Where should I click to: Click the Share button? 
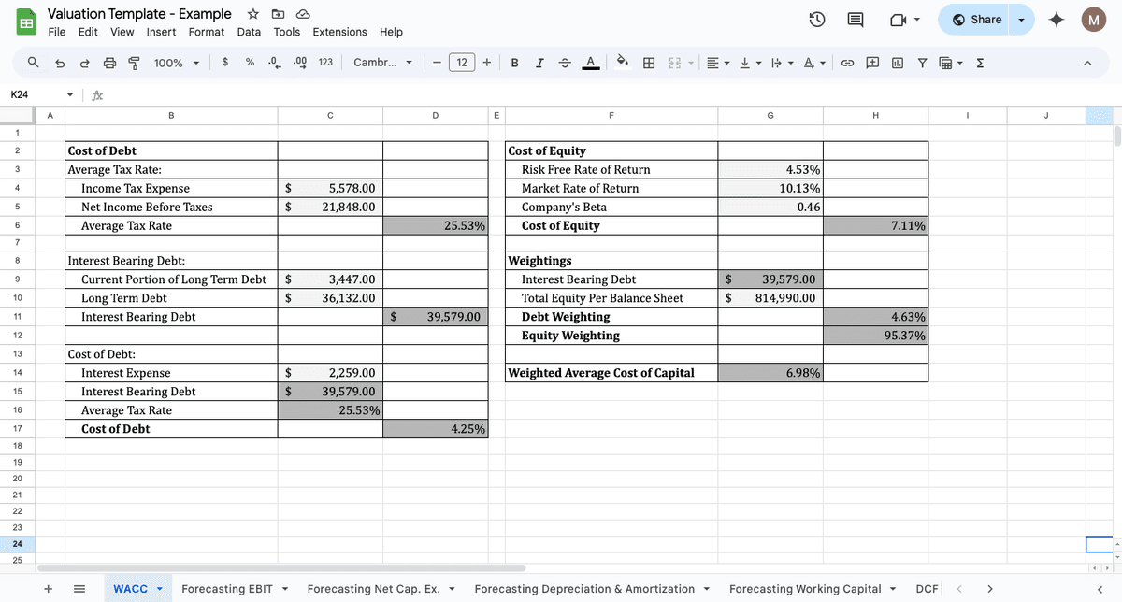pyautogui.click(x=977, y=20)
